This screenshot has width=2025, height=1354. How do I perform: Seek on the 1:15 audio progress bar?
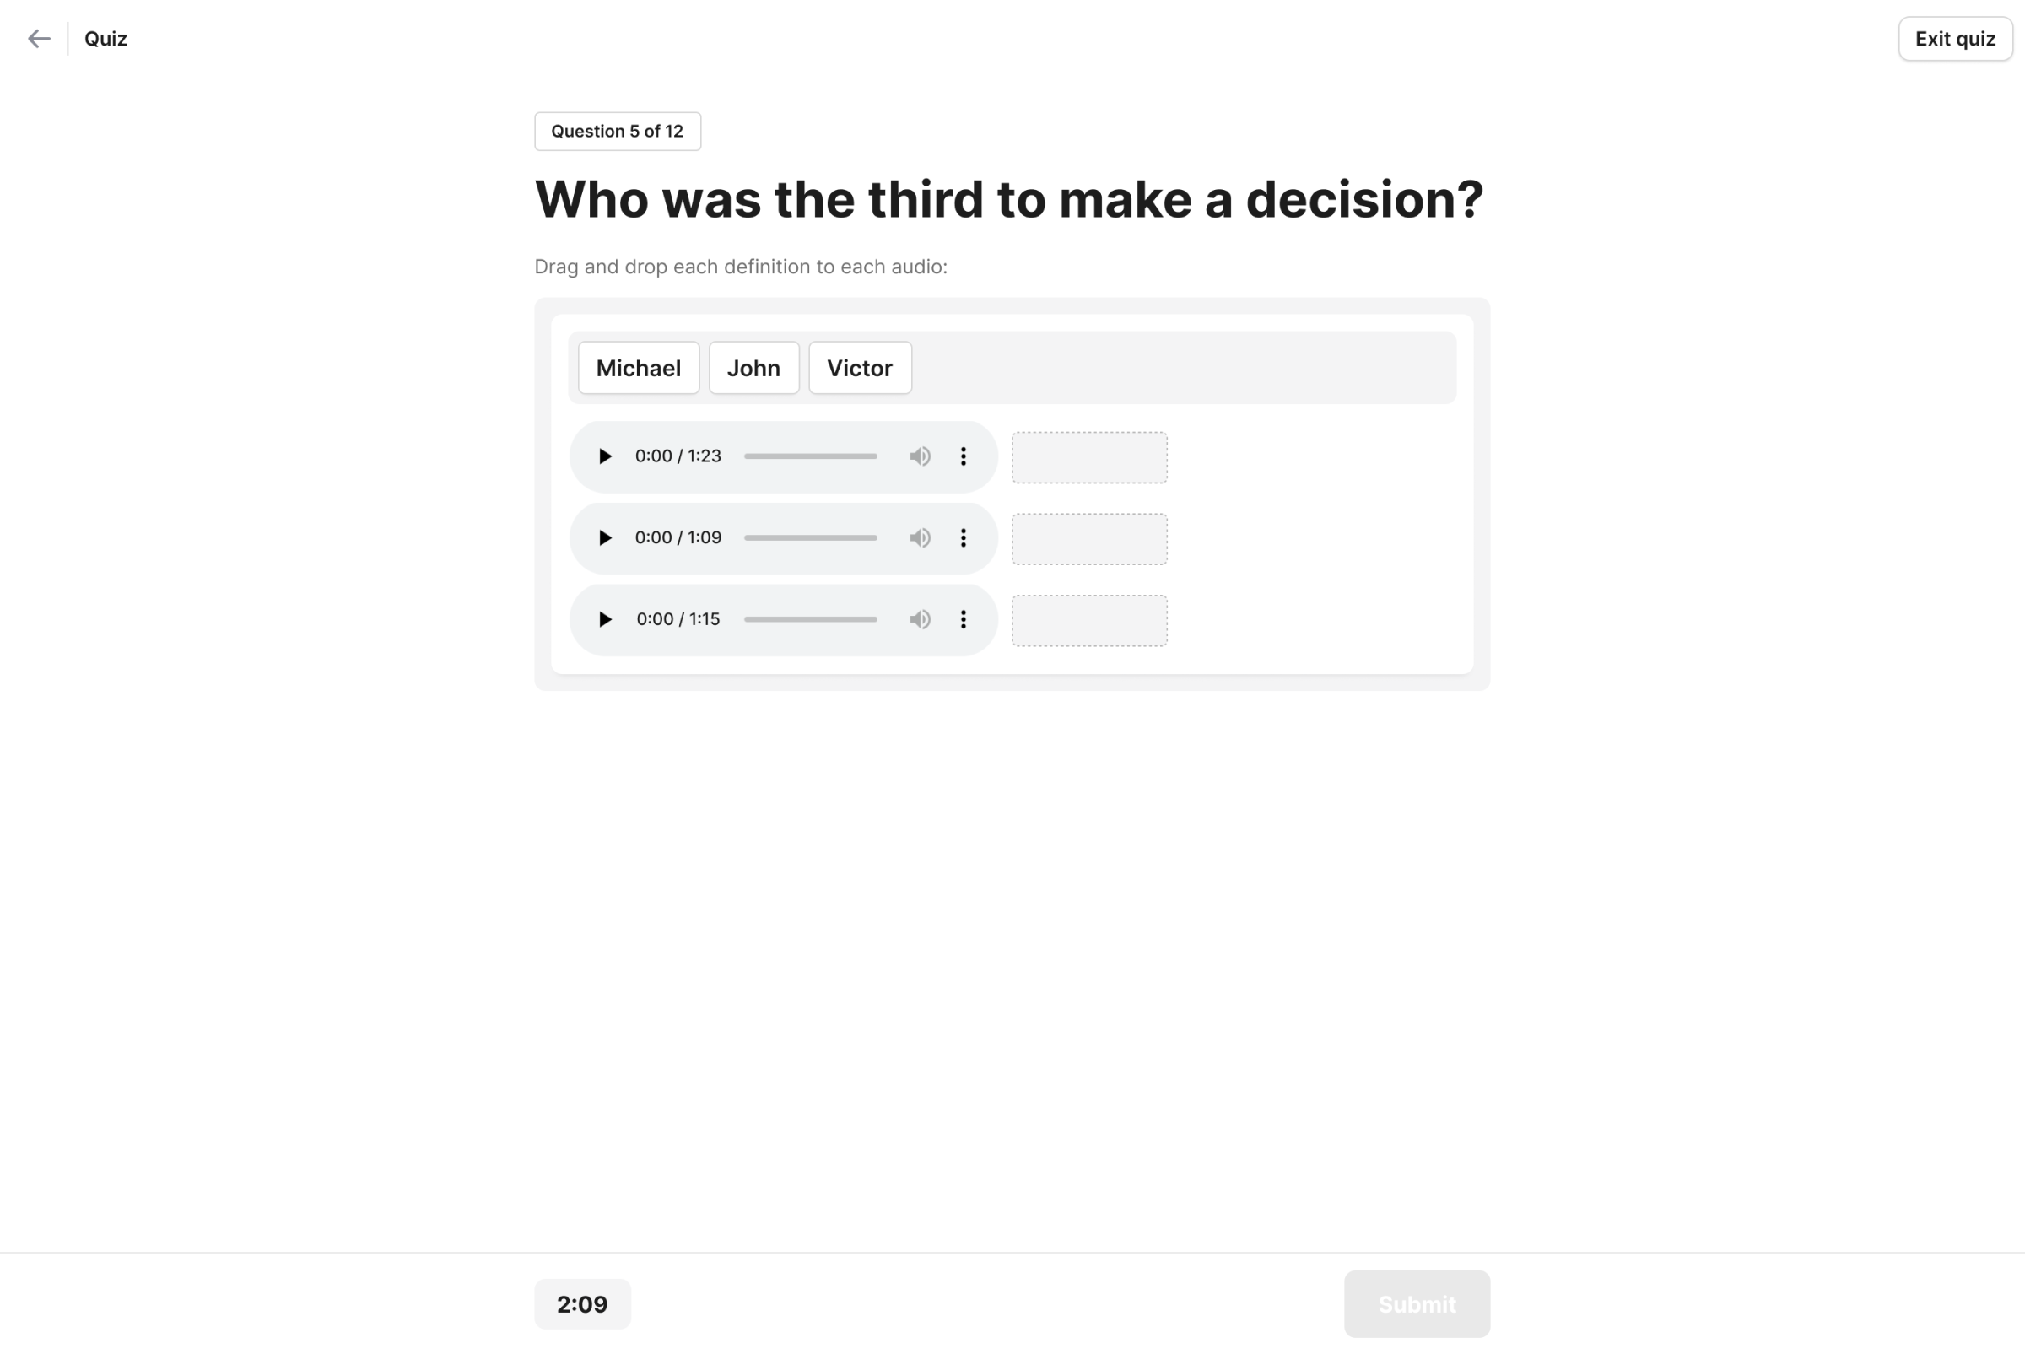(x=810, y=619)
